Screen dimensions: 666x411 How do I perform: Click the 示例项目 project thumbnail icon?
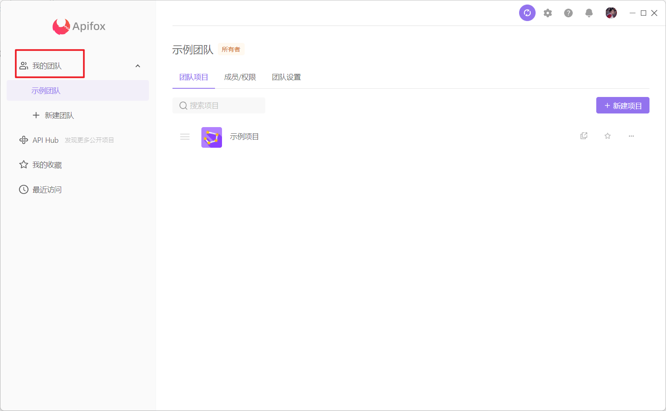click(211, 137)
